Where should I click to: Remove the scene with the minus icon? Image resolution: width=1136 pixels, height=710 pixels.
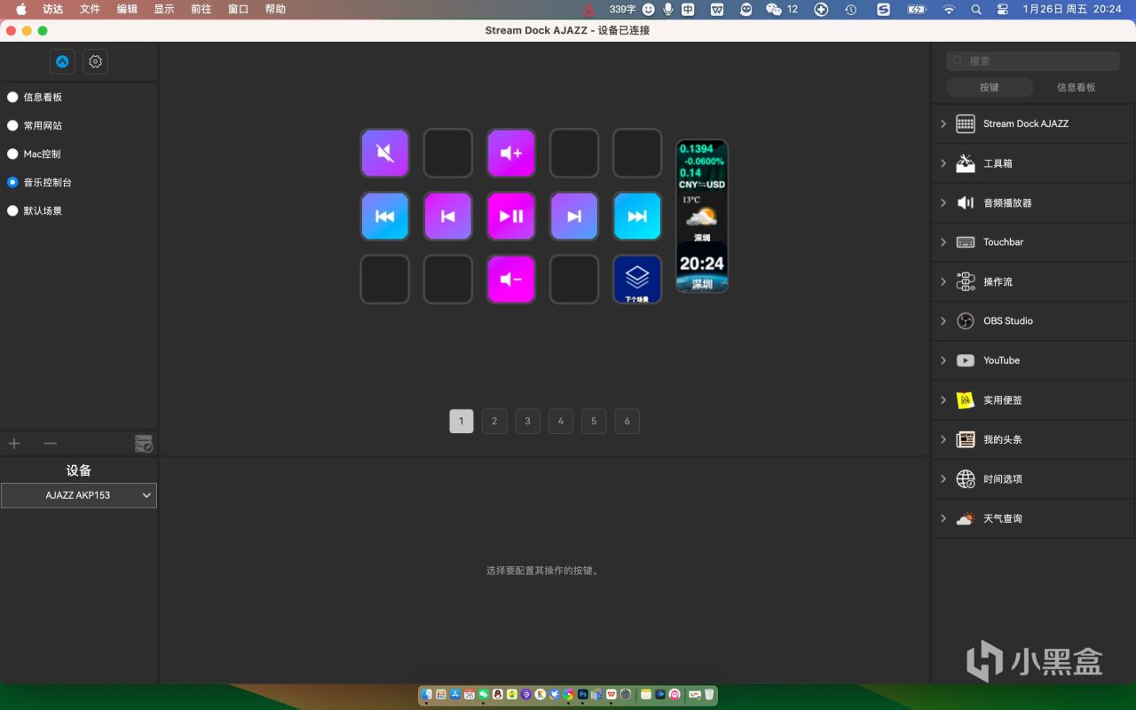(x=51, y=443)
